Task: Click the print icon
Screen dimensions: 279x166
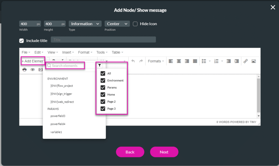Action: coord(25,70)
